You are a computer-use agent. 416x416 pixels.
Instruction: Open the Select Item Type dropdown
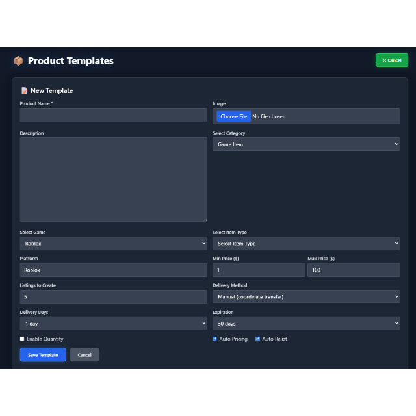pos(306,243)
